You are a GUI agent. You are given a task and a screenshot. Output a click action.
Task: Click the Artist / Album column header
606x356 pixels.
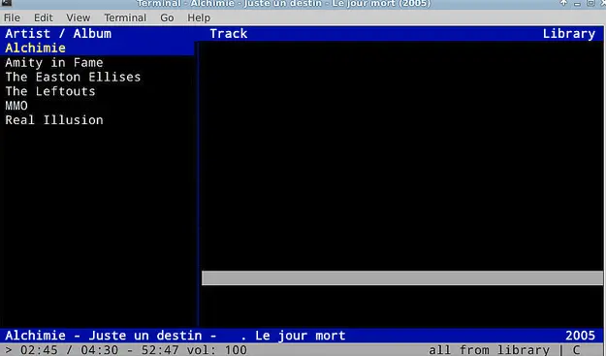(58, 34)
